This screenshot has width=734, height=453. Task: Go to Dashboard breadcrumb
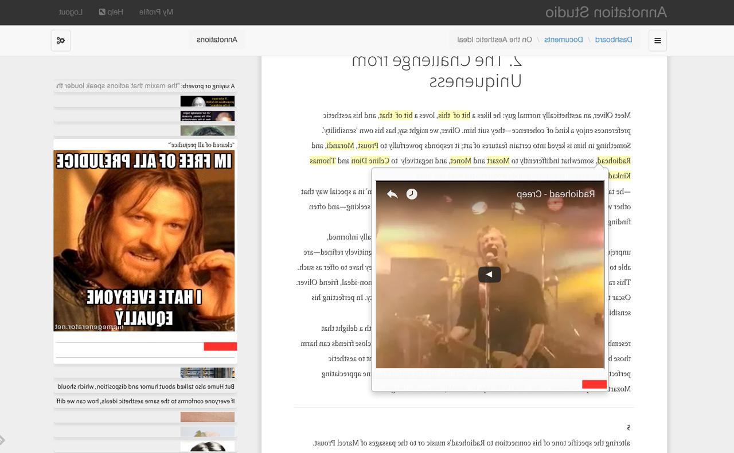click(x=614, y=40)
